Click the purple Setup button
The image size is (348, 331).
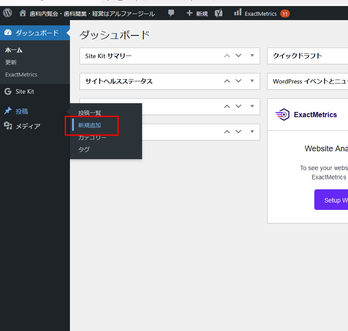(x=331, y=200)
